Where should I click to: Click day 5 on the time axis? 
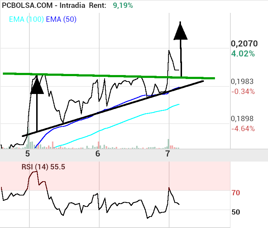tap(28, 154)
